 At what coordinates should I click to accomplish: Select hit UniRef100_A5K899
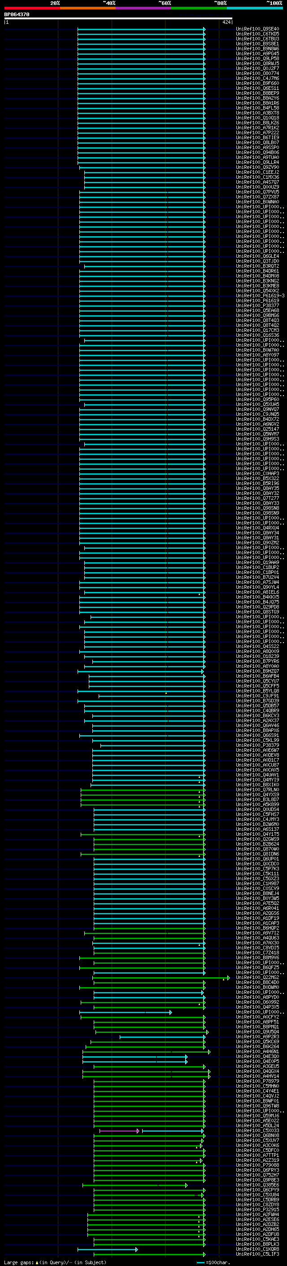(257, 804)
